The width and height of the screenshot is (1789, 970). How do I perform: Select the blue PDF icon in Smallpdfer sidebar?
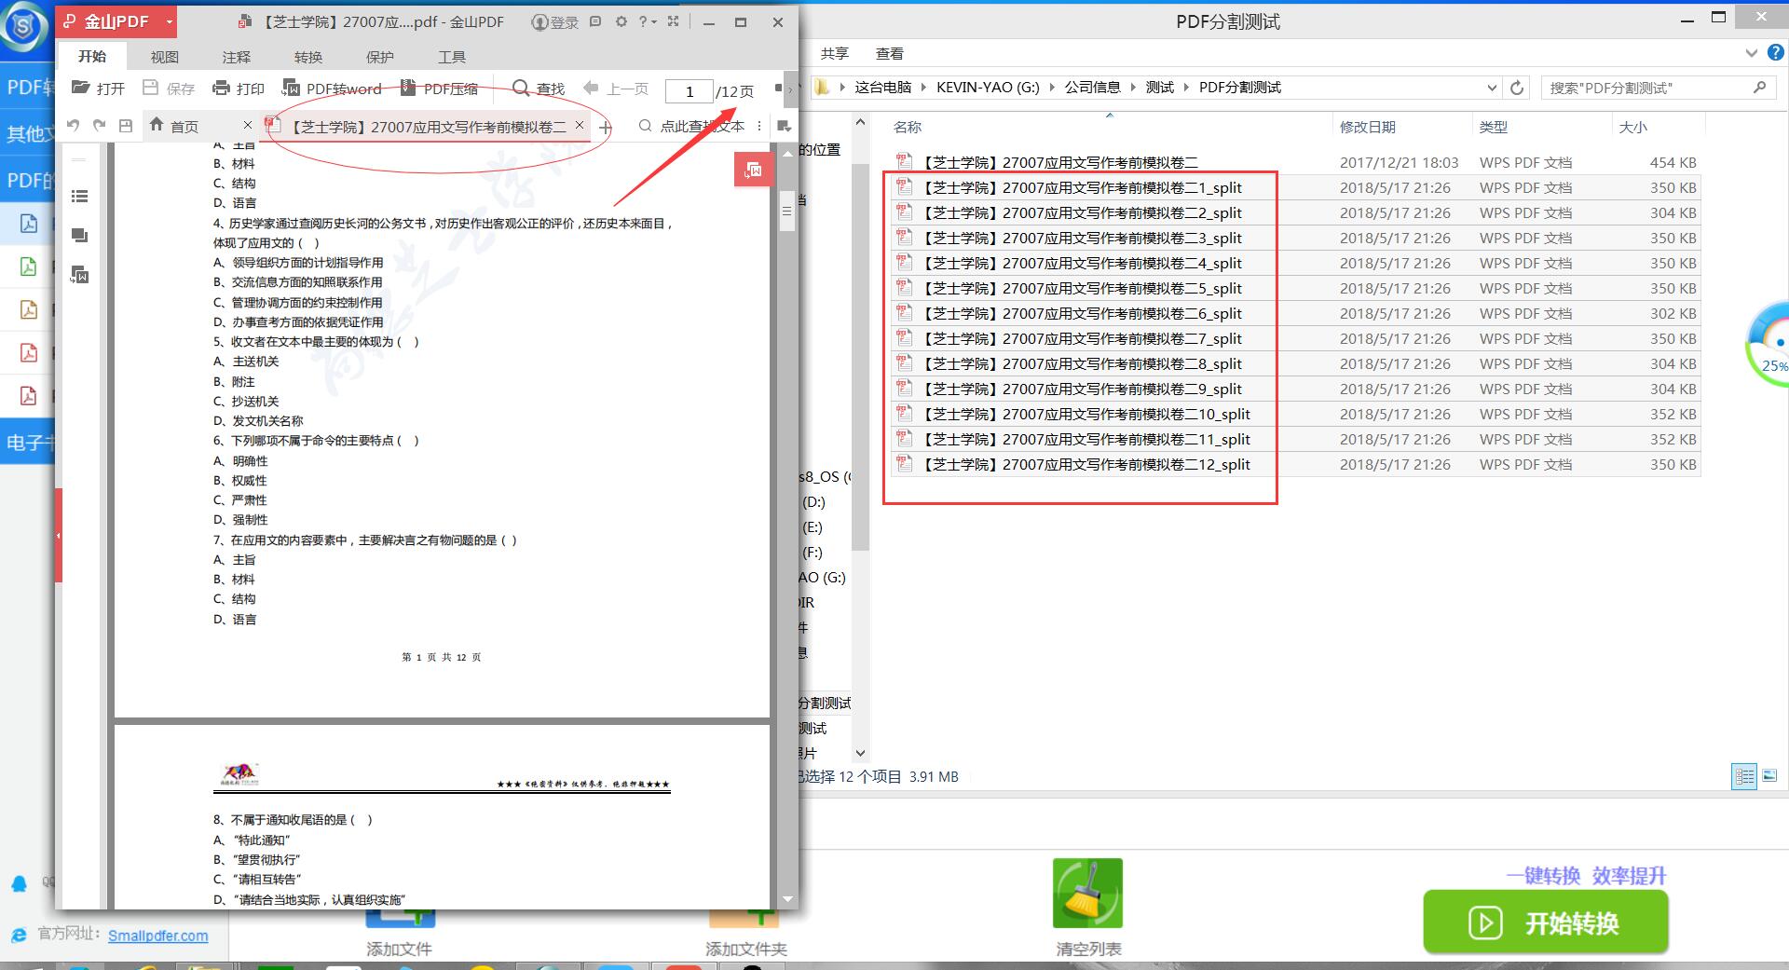click(29, 224)
